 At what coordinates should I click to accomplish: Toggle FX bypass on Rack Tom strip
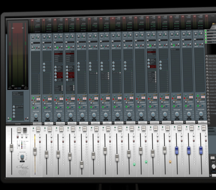coord(73,47)
